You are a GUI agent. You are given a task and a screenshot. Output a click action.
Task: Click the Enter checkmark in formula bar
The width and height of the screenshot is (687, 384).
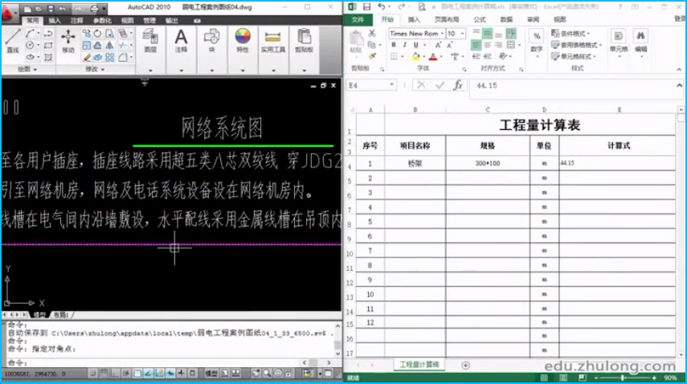coord(440,85)
